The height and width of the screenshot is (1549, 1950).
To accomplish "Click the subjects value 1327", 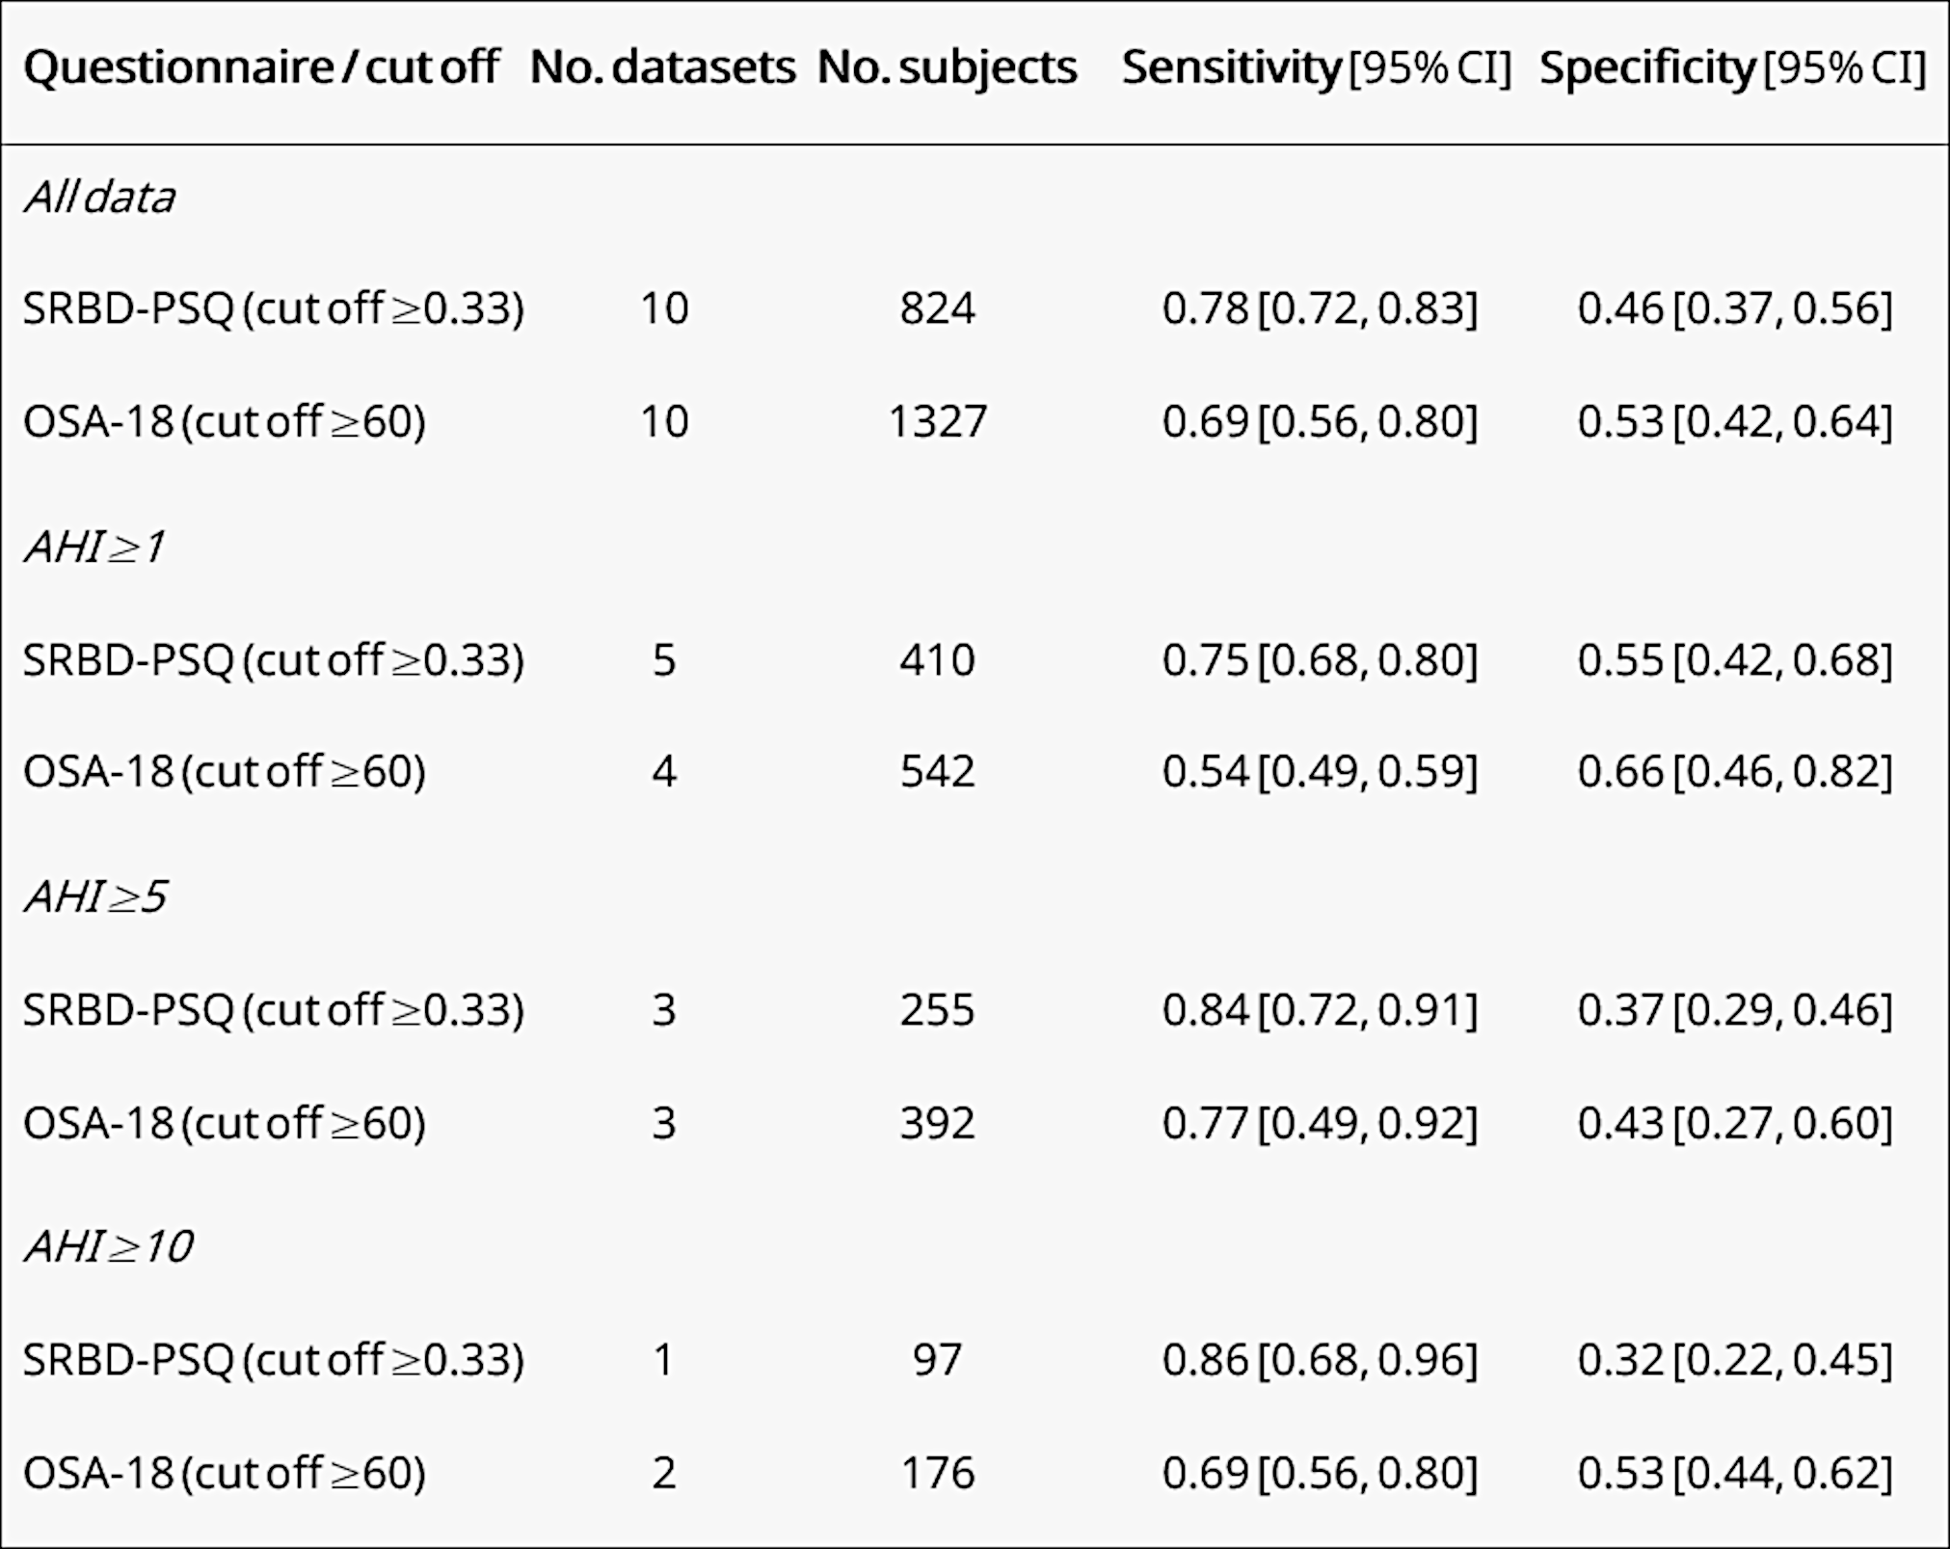I will (x=937, y=421).
